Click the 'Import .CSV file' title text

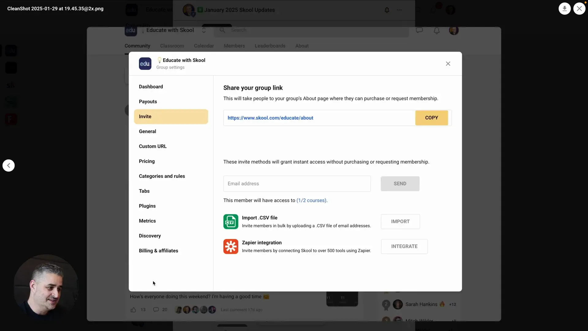260,218
